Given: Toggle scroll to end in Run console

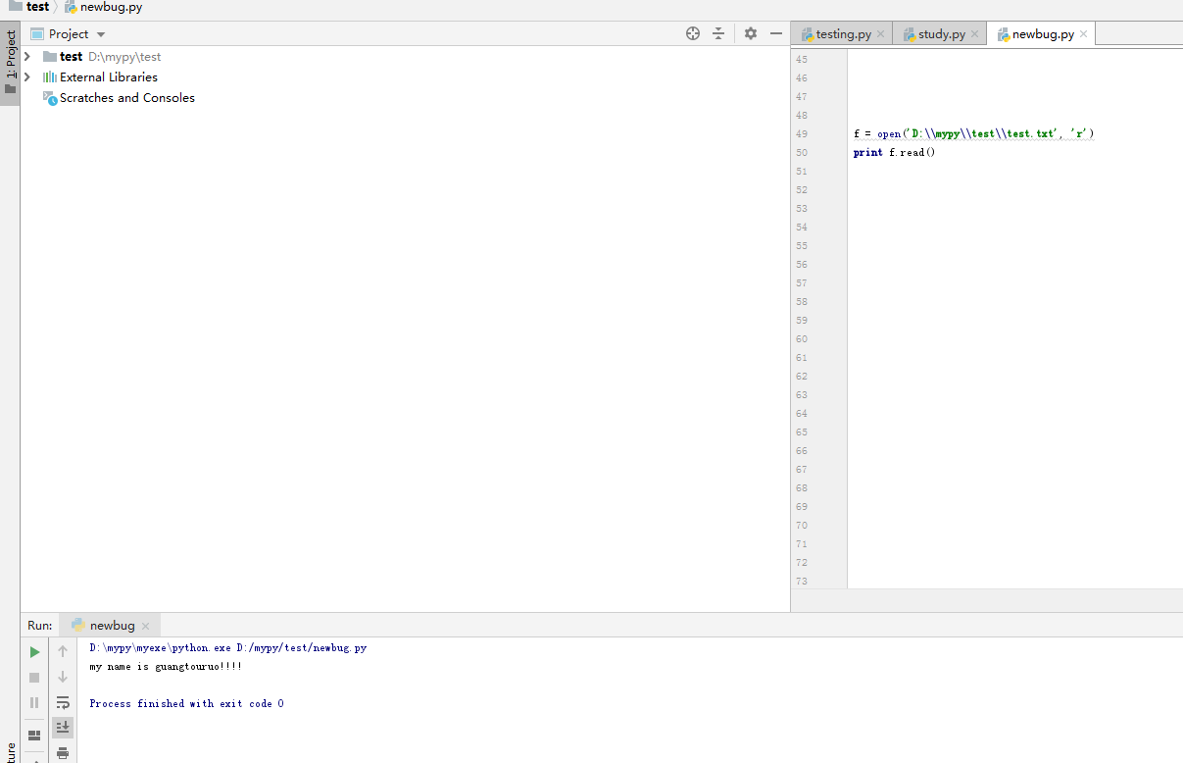Looking at the screenshot, I should coord(63,728).
